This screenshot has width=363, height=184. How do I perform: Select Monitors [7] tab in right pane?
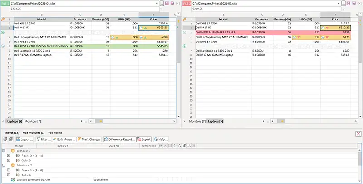point(197,121)
